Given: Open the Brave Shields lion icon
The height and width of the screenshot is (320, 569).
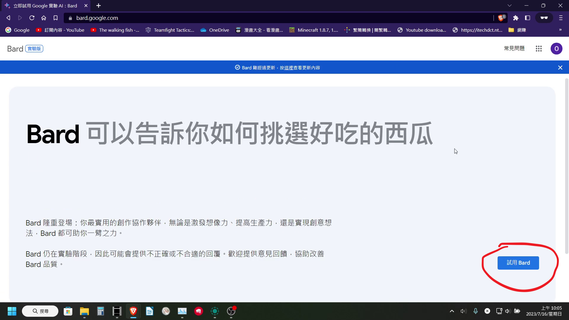Looking at the screenshot, I should pos(501,18).
